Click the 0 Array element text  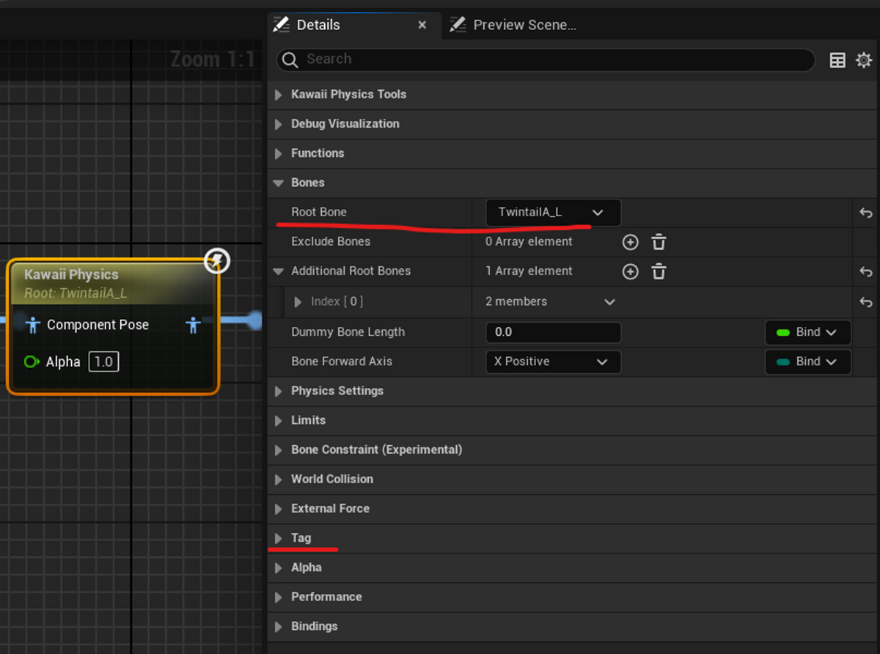529,241
